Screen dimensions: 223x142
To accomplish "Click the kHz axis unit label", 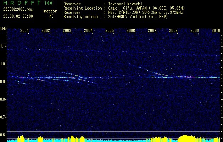I will [x=3, y=29].
